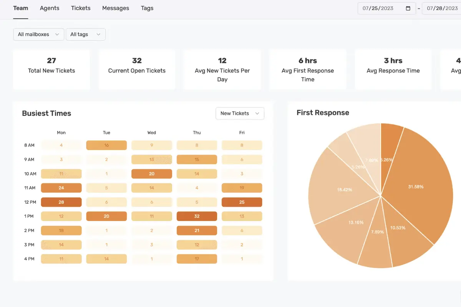461x307 pixels.
Task: Click the Friday 12 PM cell showing 25
Action: 242,202
